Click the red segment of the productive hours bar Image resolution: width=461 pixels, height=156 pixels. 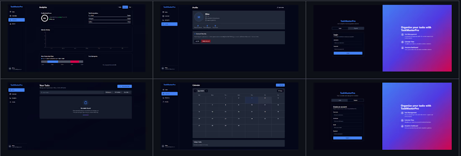pyautogui.click(x=75, y=62)
